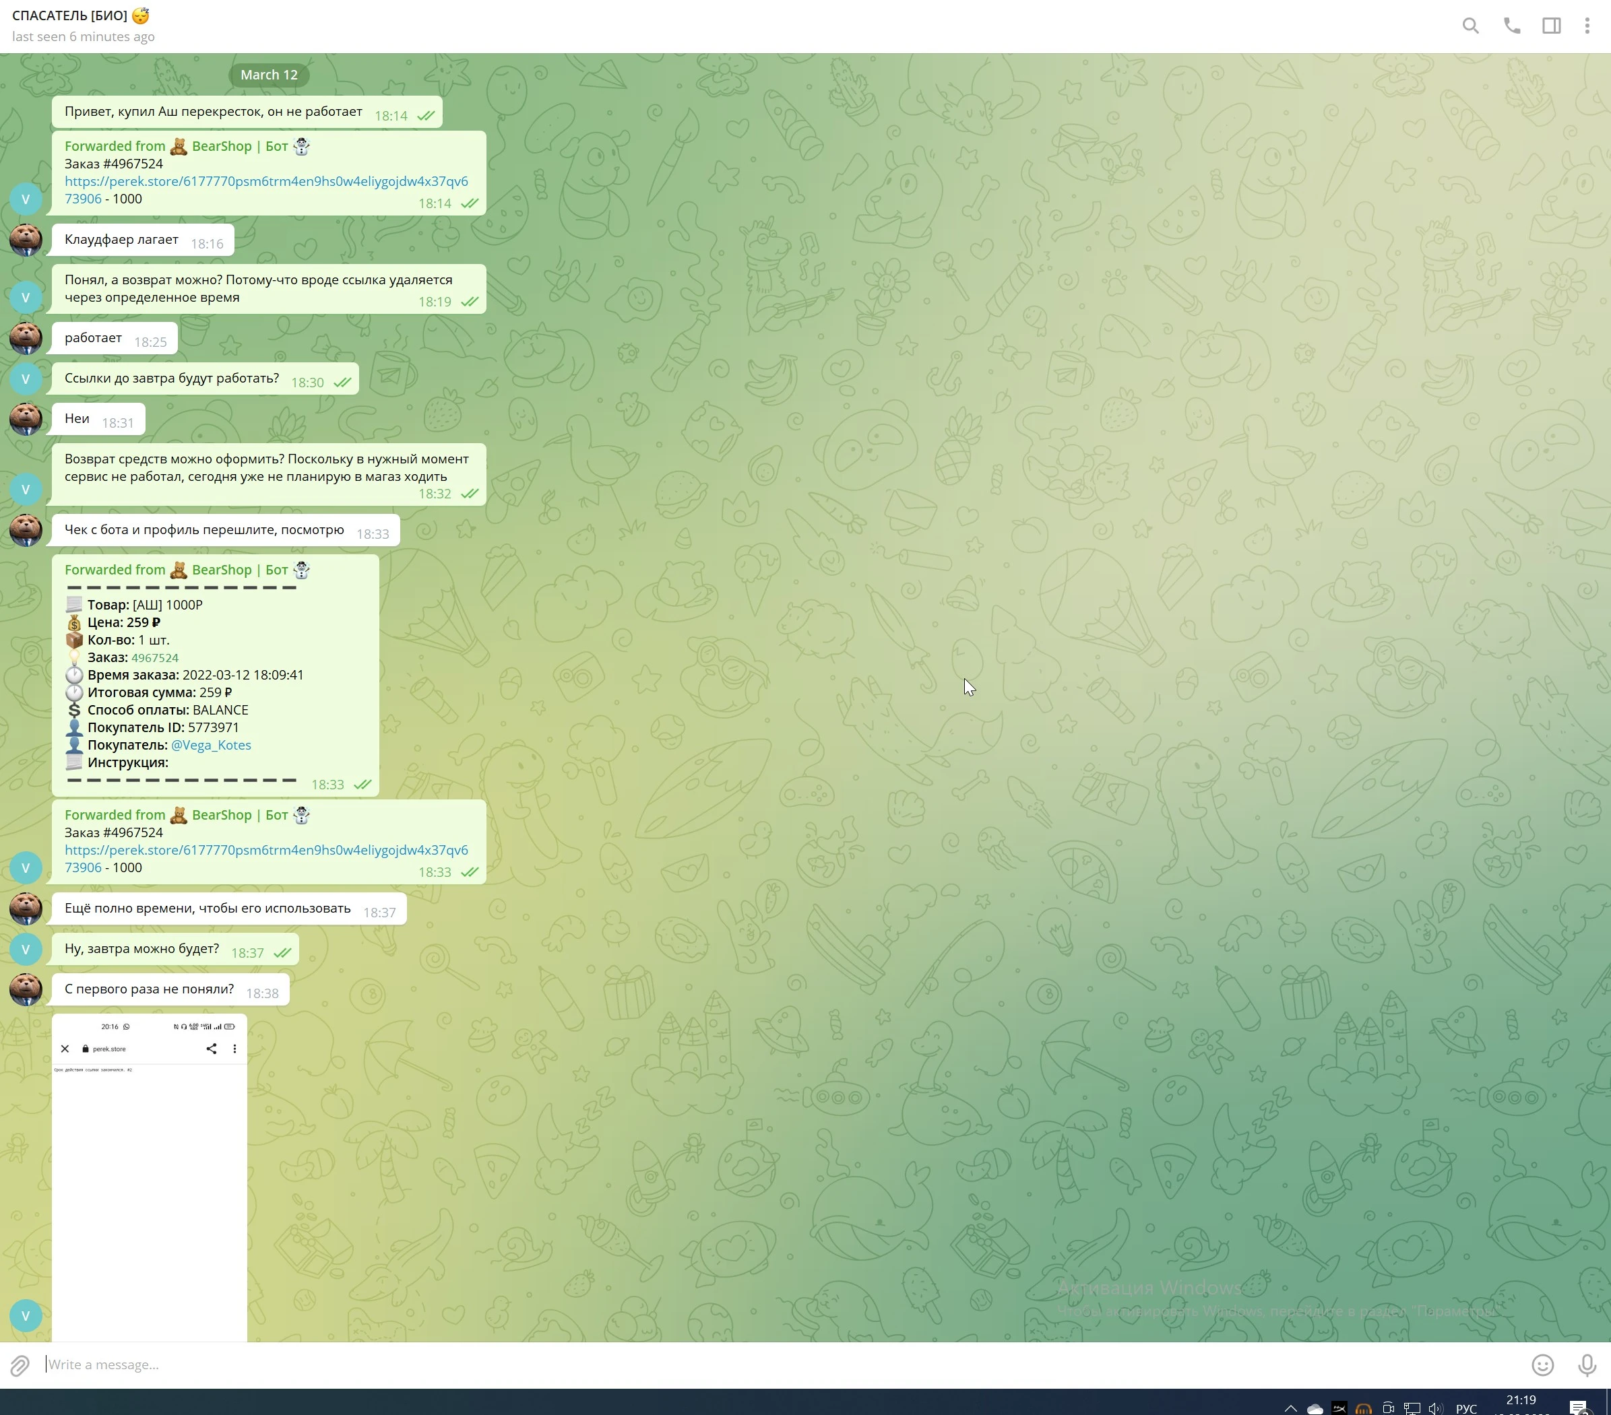The width and height of the screenshot is (1611, 1415).
Task: Click 'Покупатель ID: 5773971' line
Action: 152,728
